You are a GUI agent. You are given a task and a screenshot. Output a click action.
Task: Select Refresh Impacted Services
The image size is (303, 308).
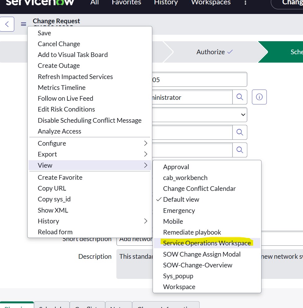click(x=90, y=77)
